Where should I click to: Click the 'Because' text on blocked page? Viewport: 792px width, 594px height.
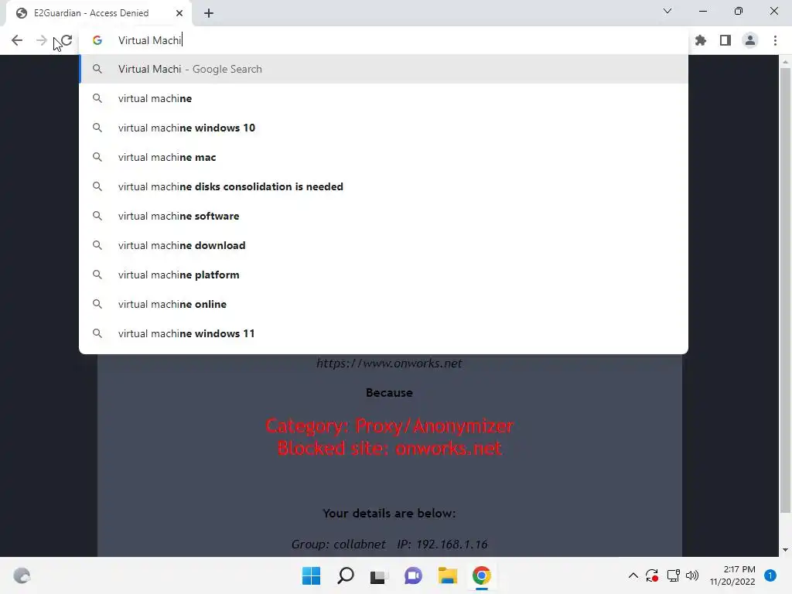390,392
